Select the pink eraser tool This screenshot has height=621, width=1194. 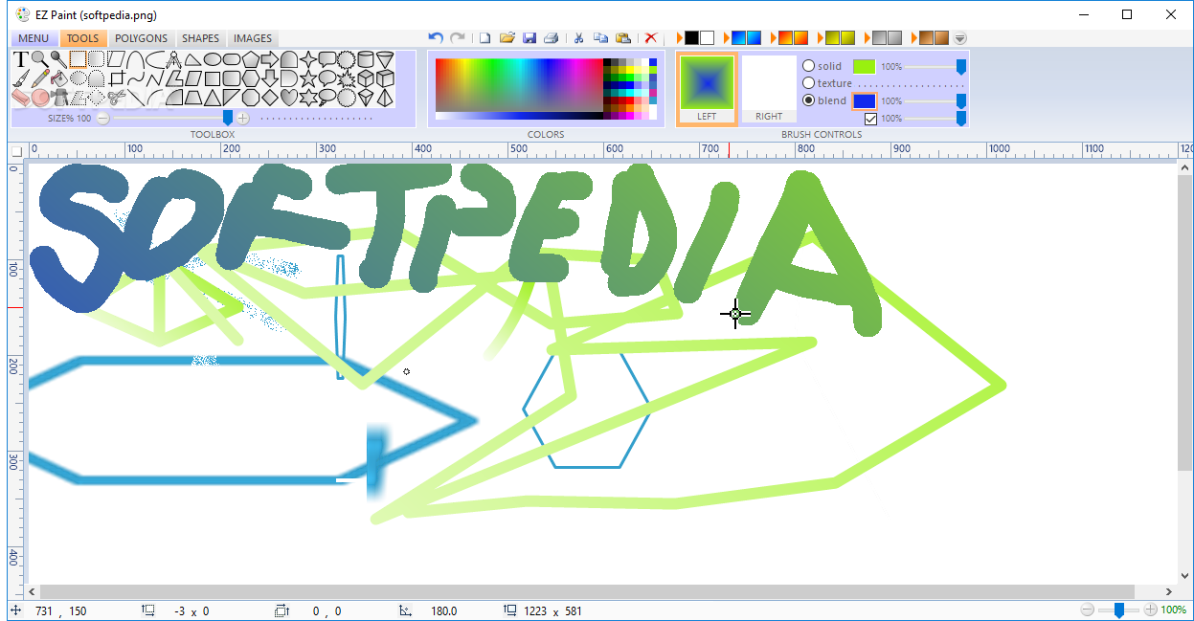tap(20, 98)
